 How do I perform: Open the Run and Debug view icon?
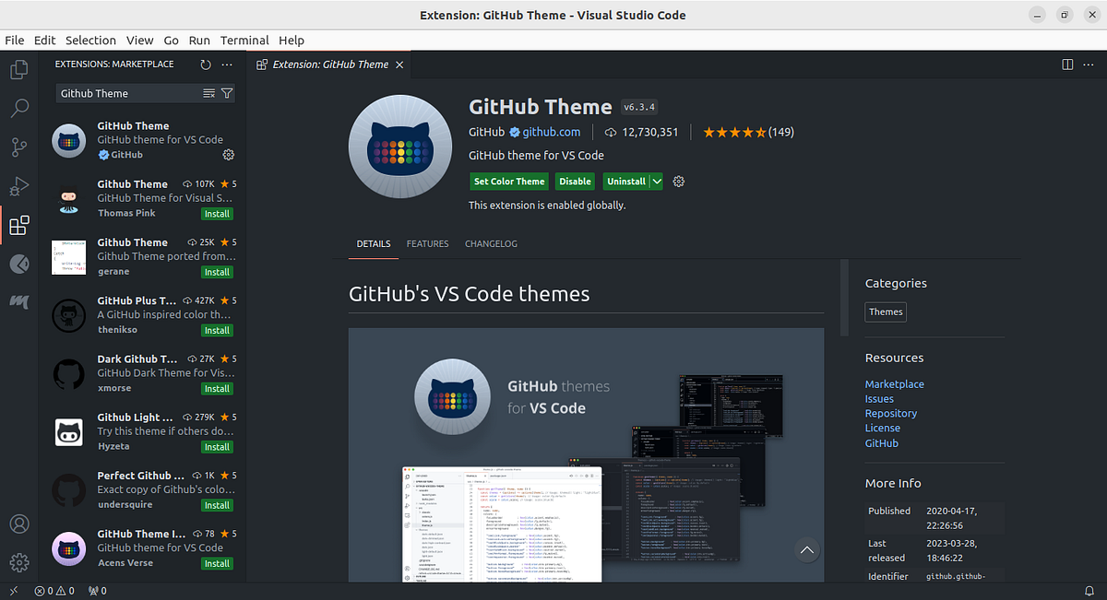click(x=19, y=186)
